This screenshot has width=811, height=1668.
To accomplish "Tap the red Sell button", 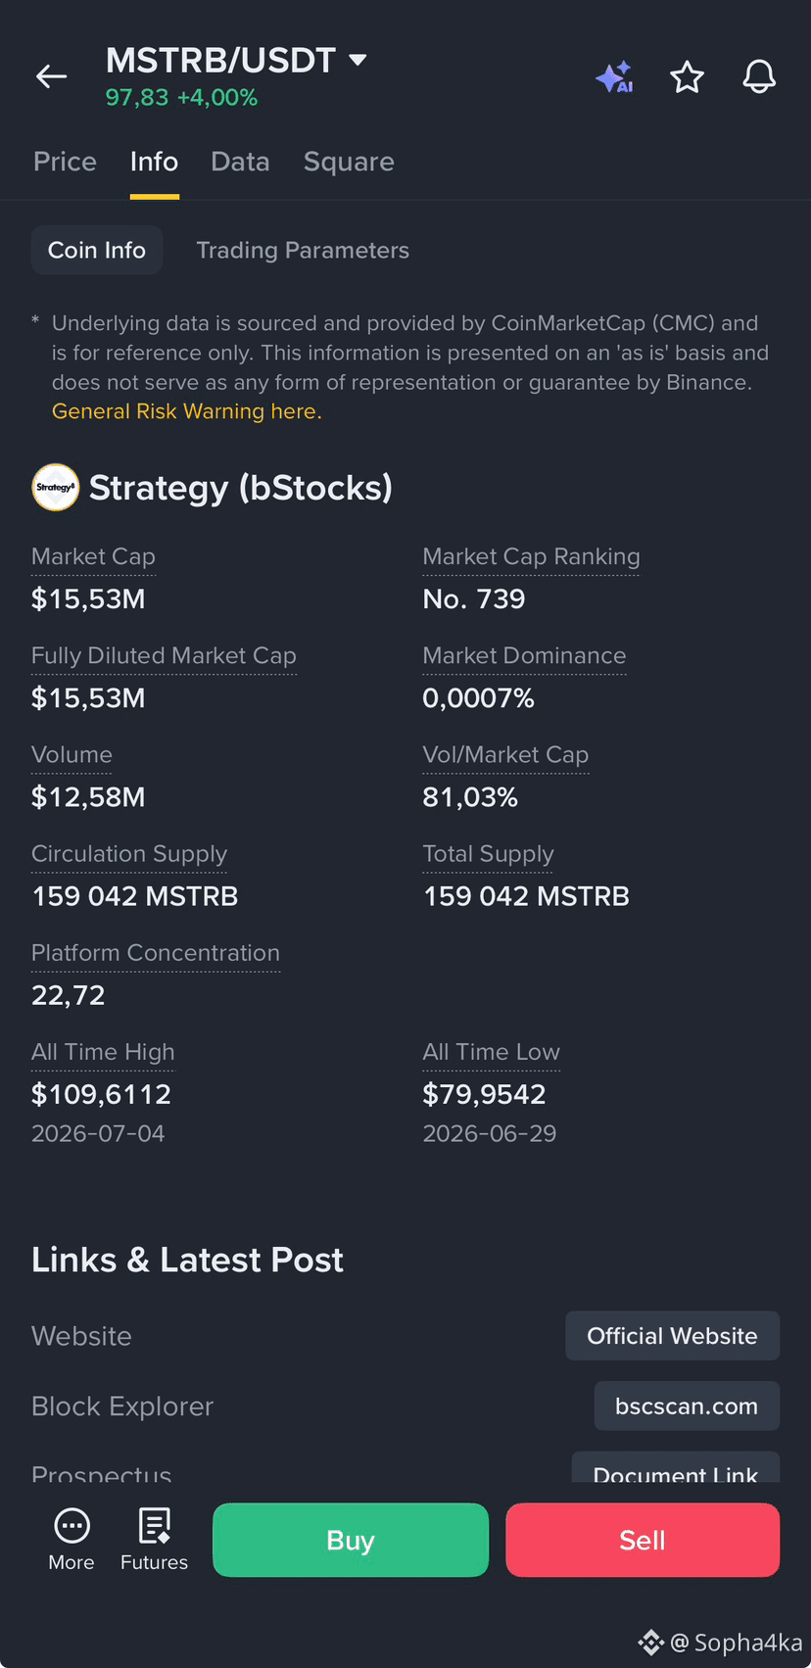I will pyautogui.click(x=643, y=1540).
